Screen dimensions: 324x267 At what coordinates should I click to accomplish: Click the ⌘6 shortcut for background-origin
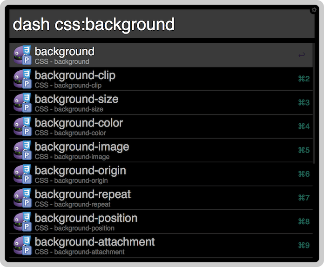304,174
